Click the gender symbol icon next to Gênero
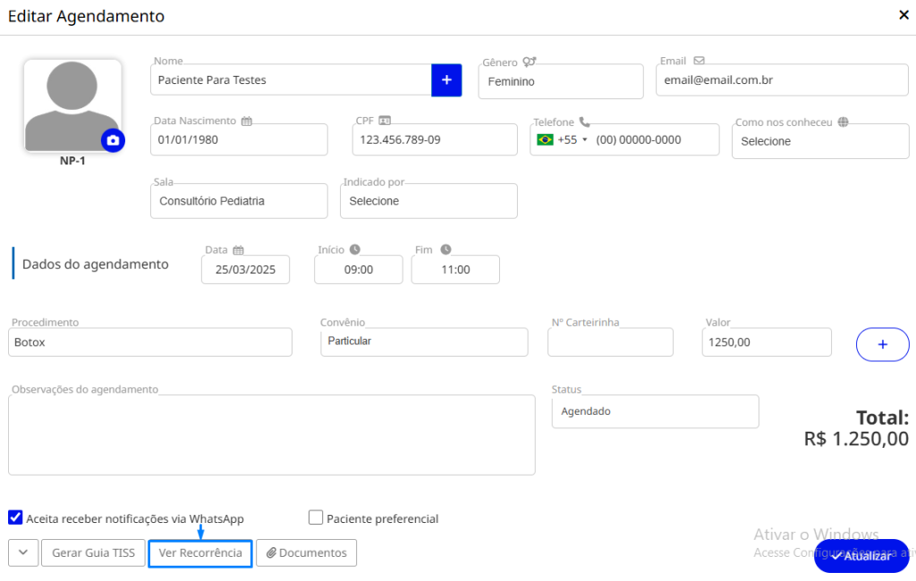 tap(530, 62)
